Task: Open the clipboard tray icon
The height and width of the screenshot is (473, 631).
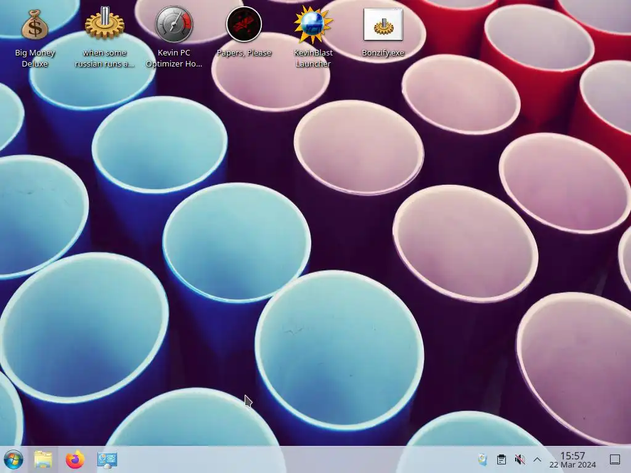Action: [501, 459]
